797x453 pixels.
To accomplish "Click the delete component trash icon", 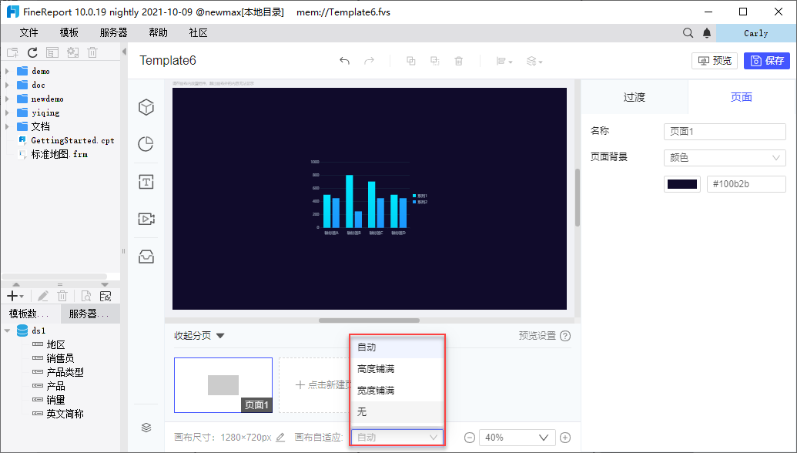I will click(x=458, y=61).
